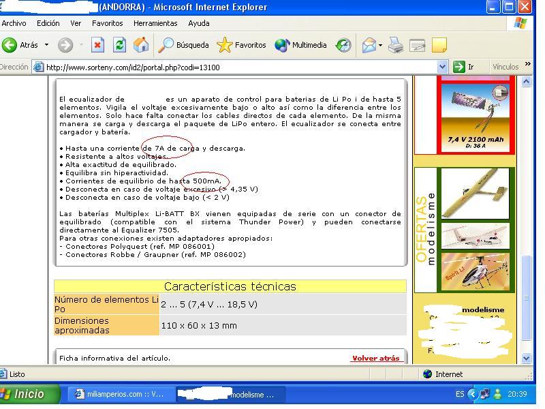Click the grey Forward arrow button
The width and height of the screenshot is (545, 409).
[65, 45]
